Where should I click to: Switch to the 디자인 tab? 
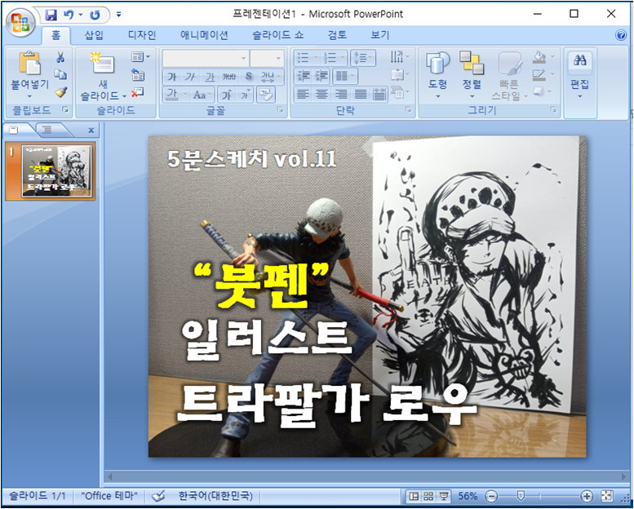[142, 35]
